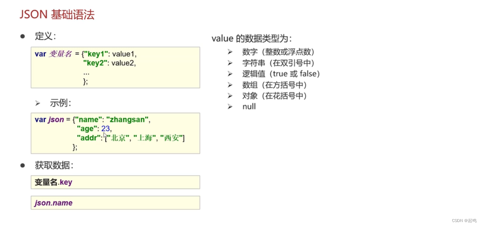The image size is (482, 226).
Task: Click the 'value 的数据类型为:' heading
Action: pos(252,39)
